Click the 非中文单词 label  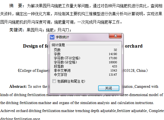point(62,70)
